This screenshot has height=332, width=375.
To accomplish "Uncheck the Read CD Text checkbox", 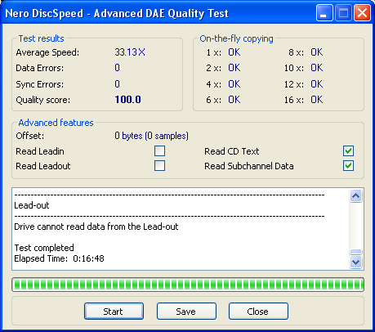I will [348, 150].
